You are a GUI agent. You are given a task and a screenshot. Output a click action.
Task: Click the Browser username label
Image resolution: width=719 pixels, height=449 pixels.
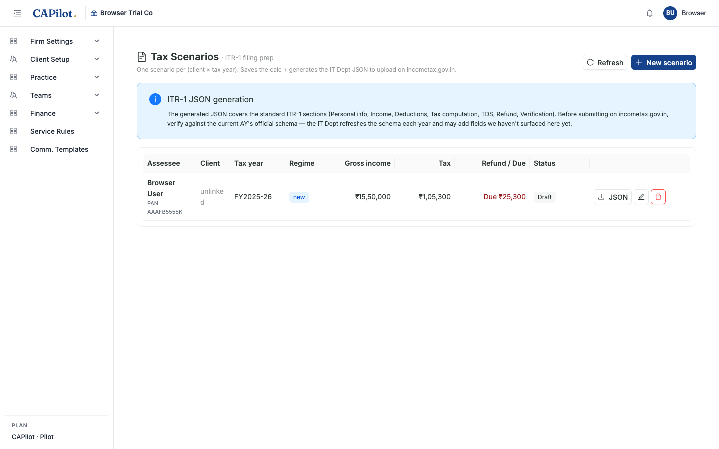click(x=694, y=13)
